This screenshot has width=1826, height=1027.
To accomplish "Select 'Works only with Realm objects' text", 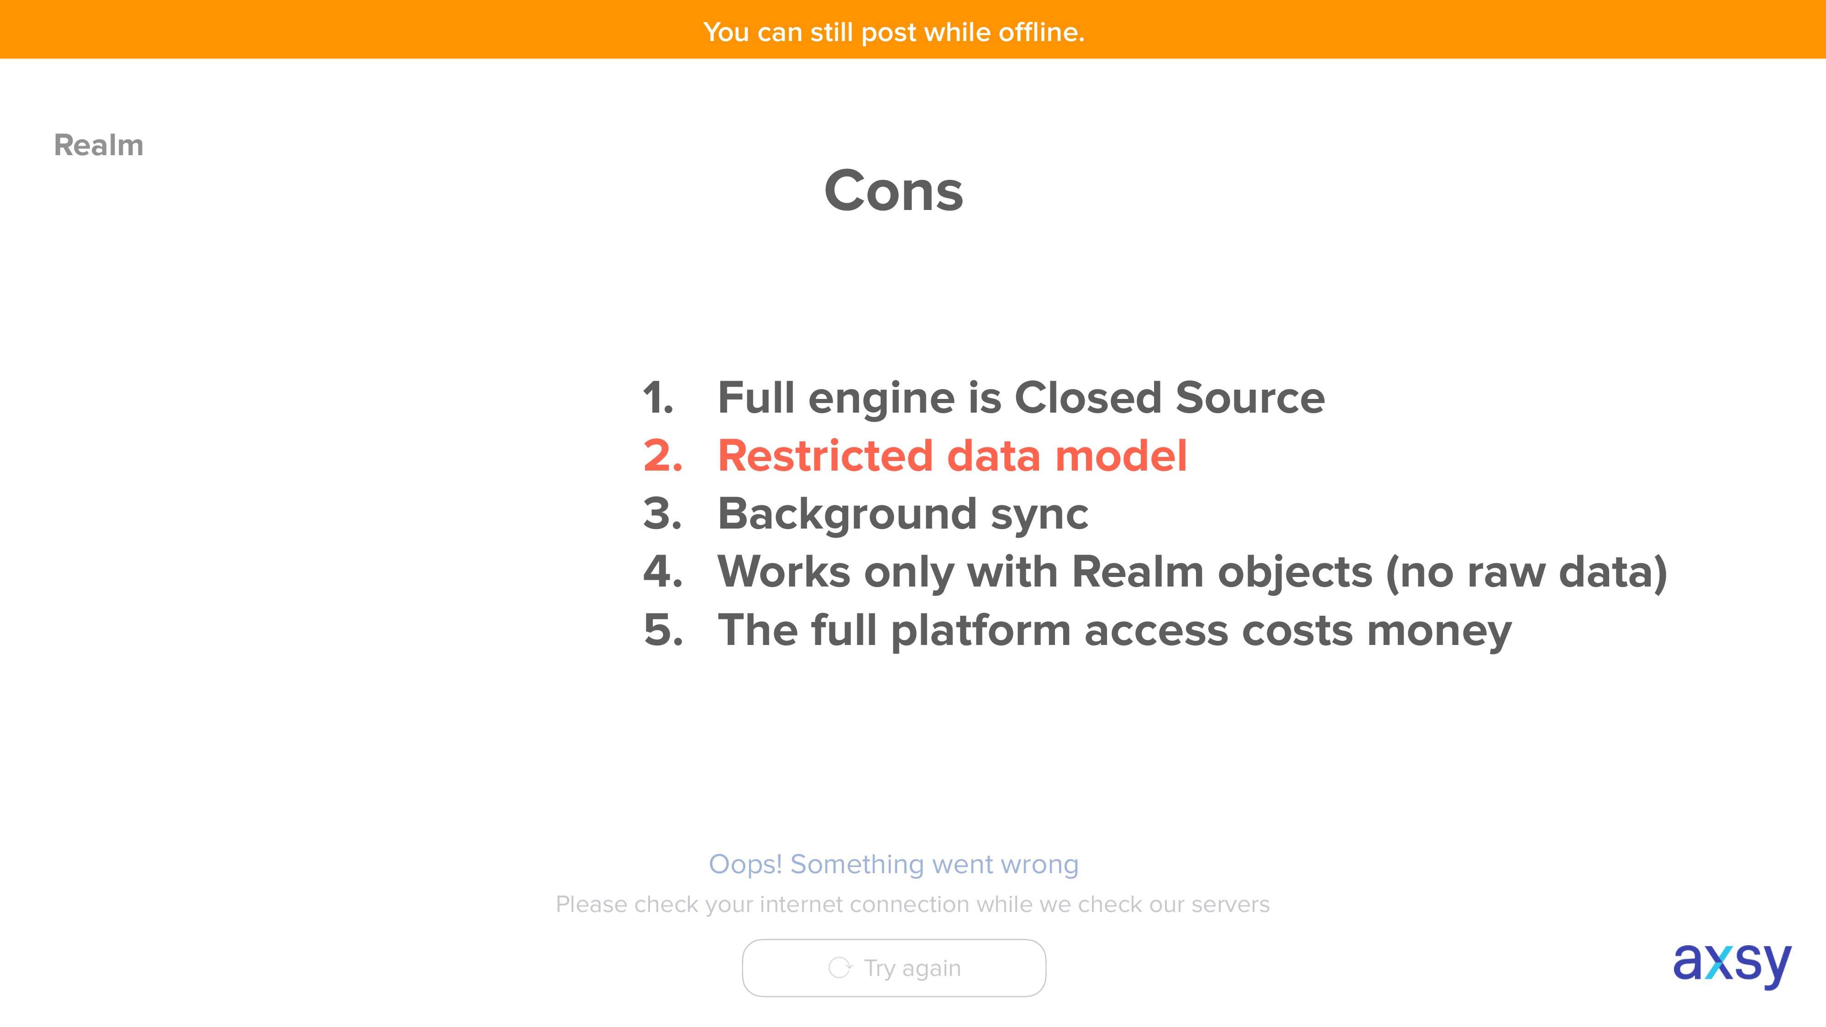I will [x=1045, y=573].
